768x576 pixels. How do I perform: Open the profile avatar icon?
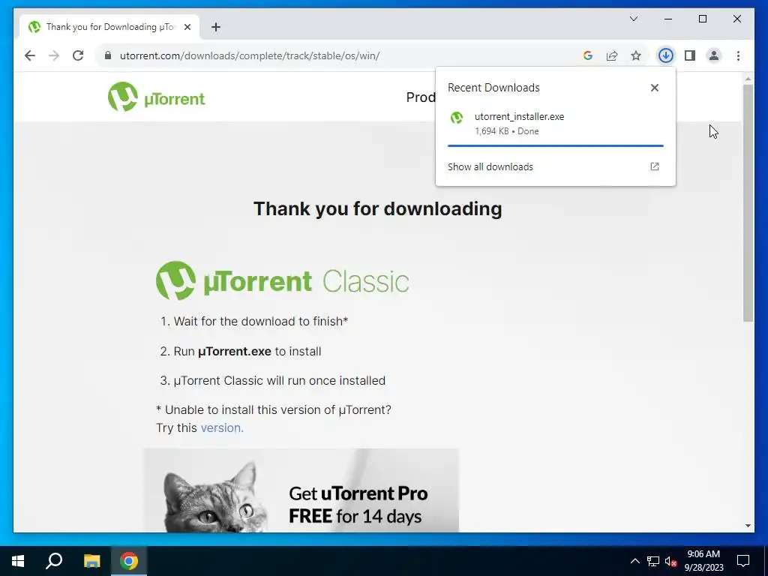click(x=714, y=55)
